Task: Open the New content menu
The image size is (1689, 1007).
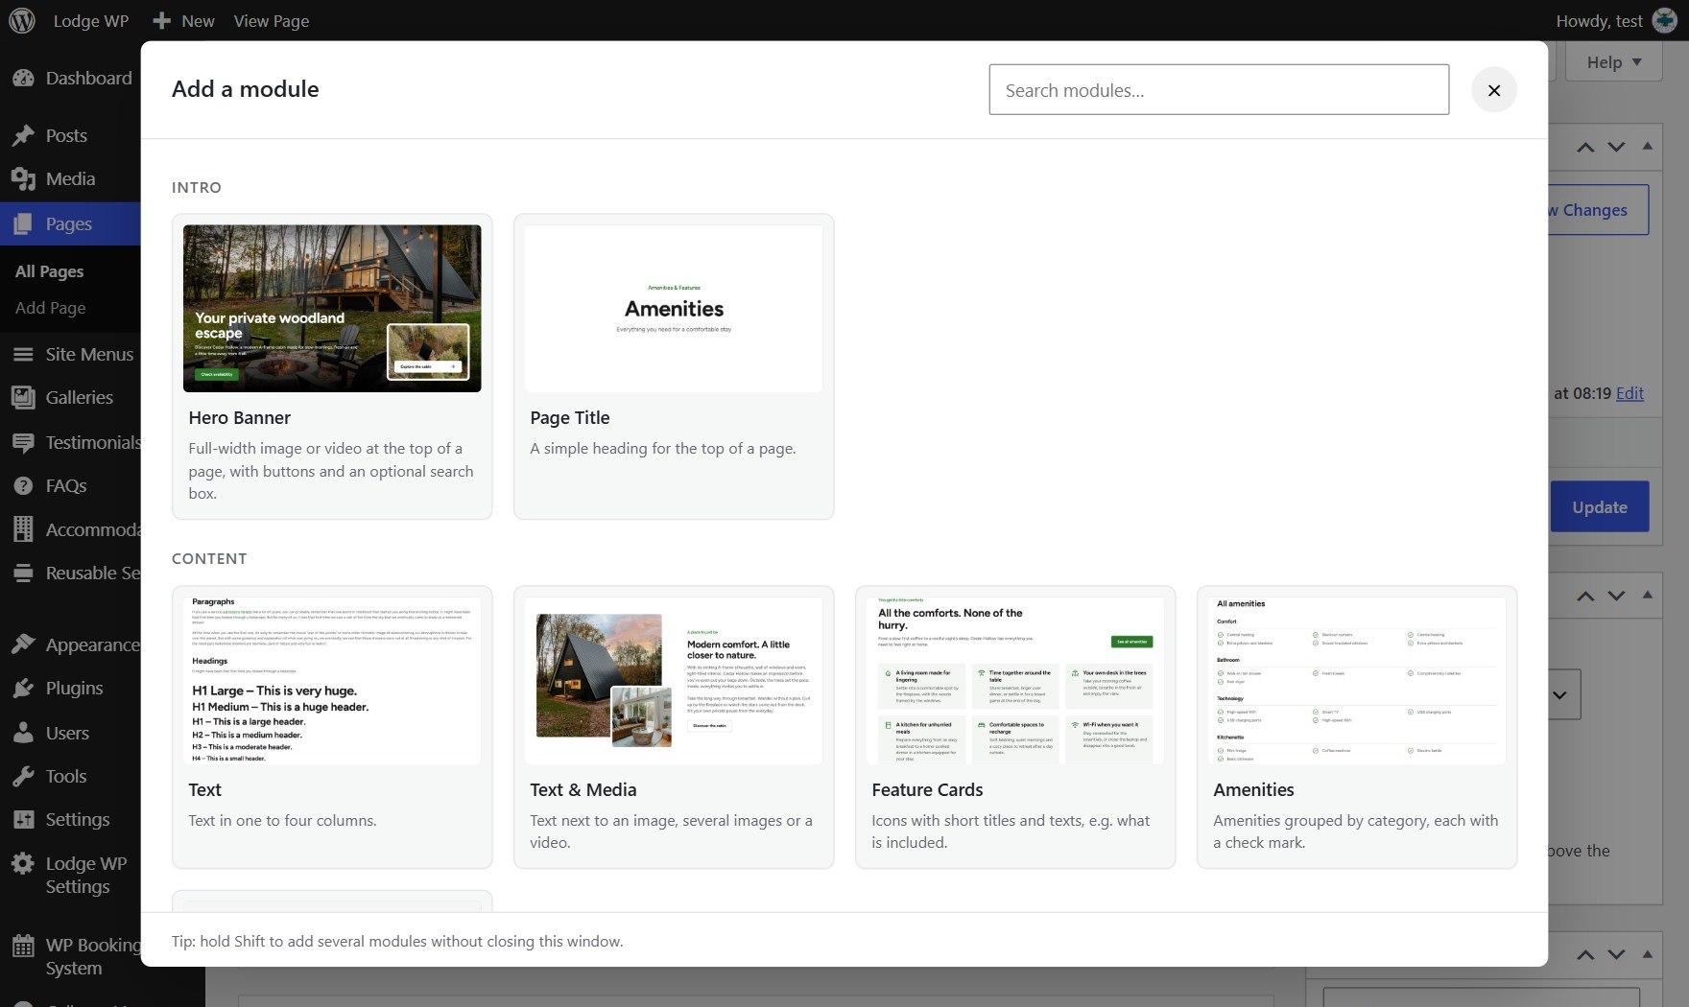Action: [x=183, y=21]
